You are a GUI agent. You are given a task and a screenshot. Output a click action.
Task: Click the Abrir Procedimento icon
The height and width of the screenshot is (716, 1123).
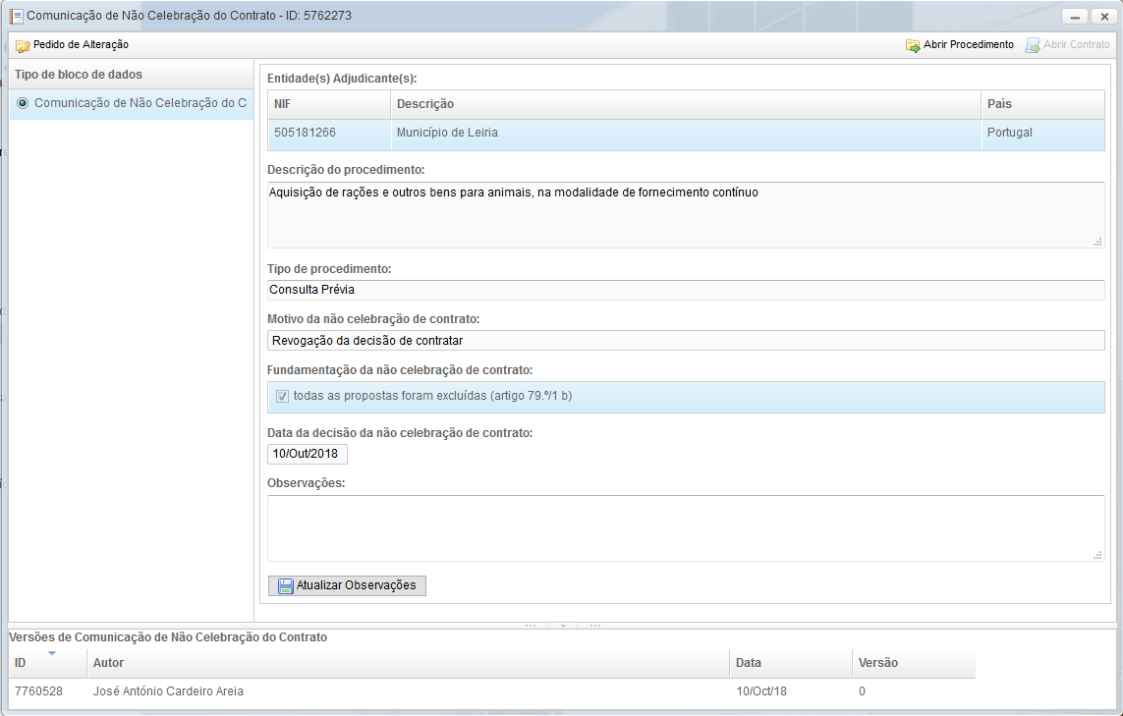click(913, 45)
